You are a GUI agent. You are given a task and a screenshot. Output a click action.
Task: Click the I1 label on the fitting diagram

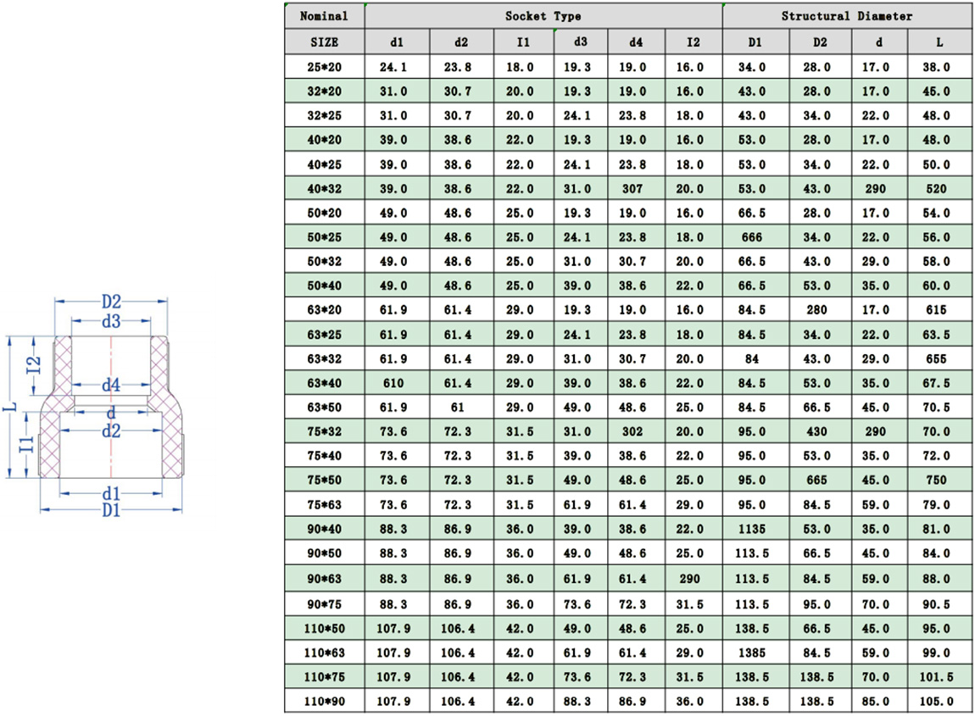[28, 441]
